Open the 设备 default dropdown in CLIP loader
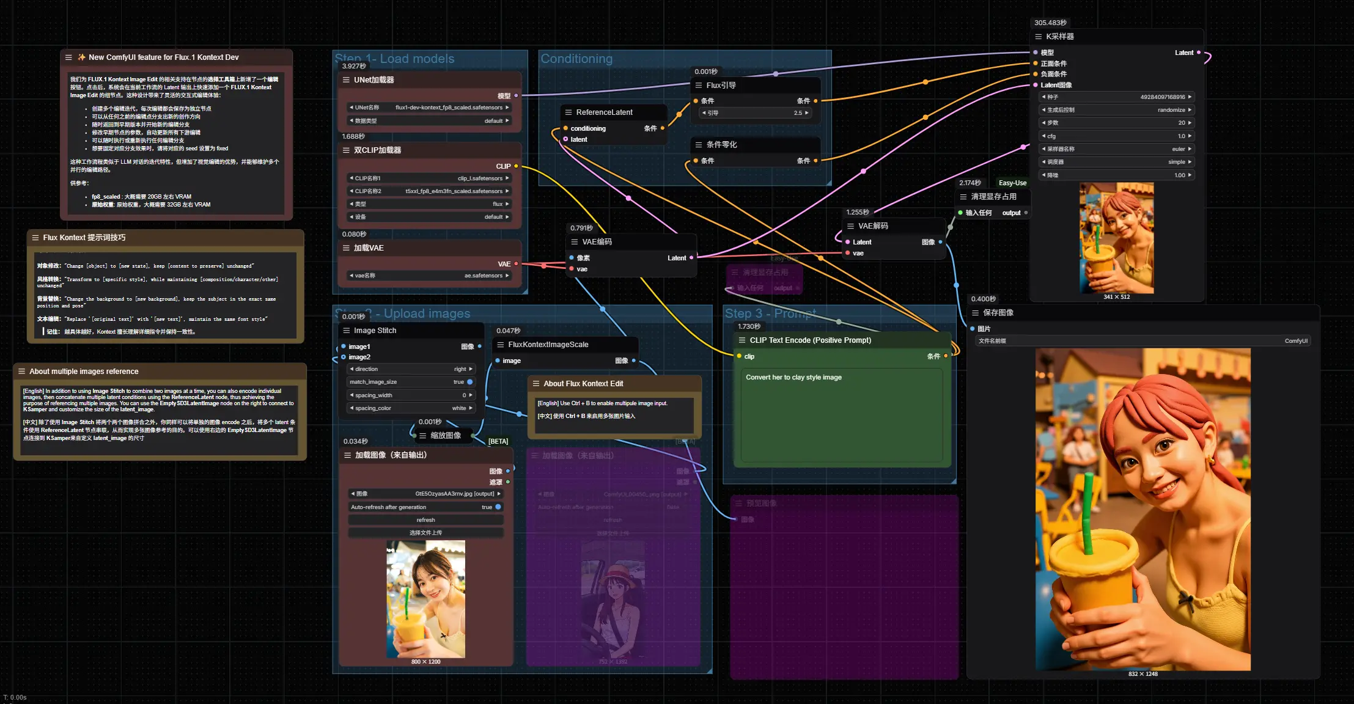Screen dimensions: 1354x704 [x=429, y=217]
